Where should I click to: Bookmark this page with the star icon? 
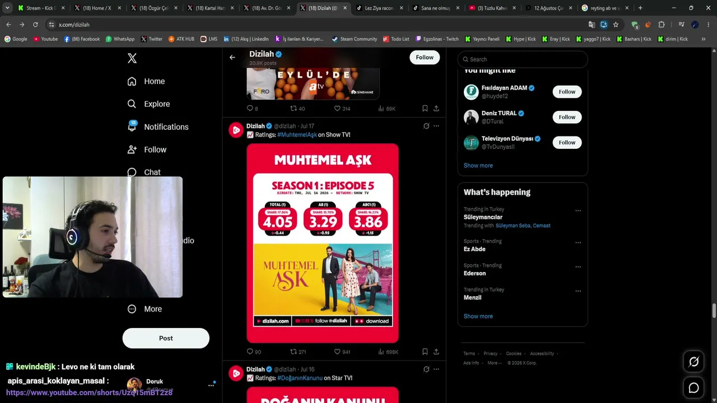tap(616, 25)
